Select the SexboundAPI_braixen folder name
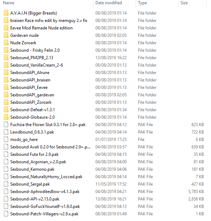The image size is (211, 221). tap(30, 80)
